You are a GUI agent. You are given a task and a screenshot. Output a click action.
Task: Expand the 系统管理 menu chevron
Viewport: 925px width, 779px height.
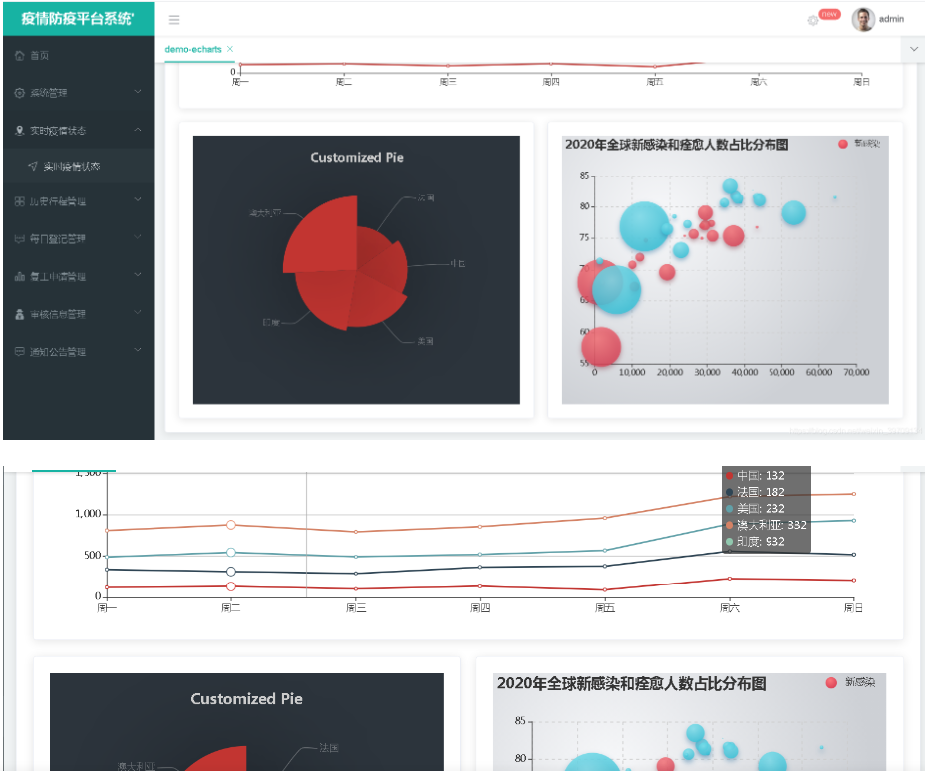138,92
